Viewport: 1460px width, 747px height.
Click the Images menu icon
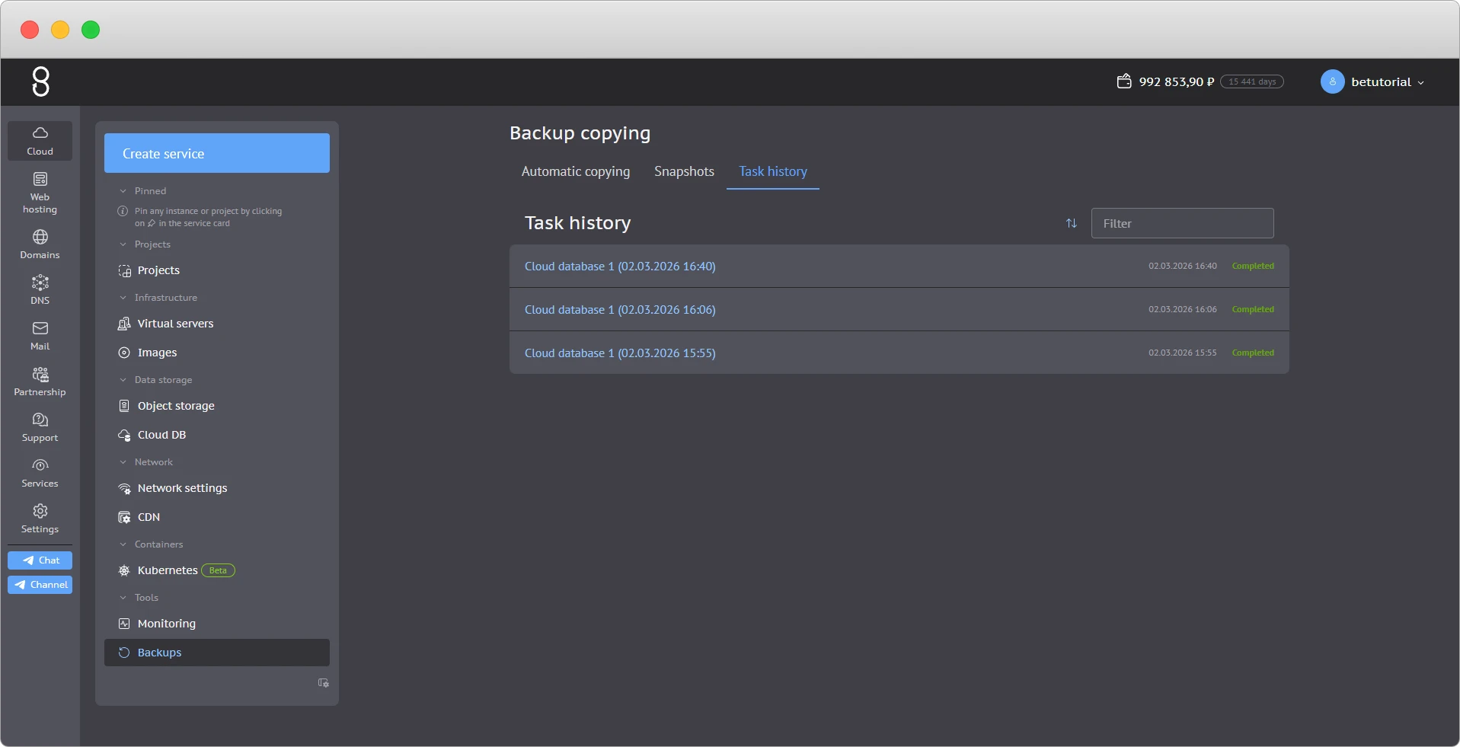pos(124,353)
